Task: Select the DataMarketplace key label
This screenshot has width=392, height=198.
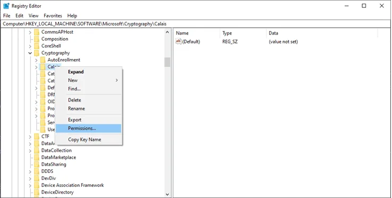Action: (x=59, y=158)
